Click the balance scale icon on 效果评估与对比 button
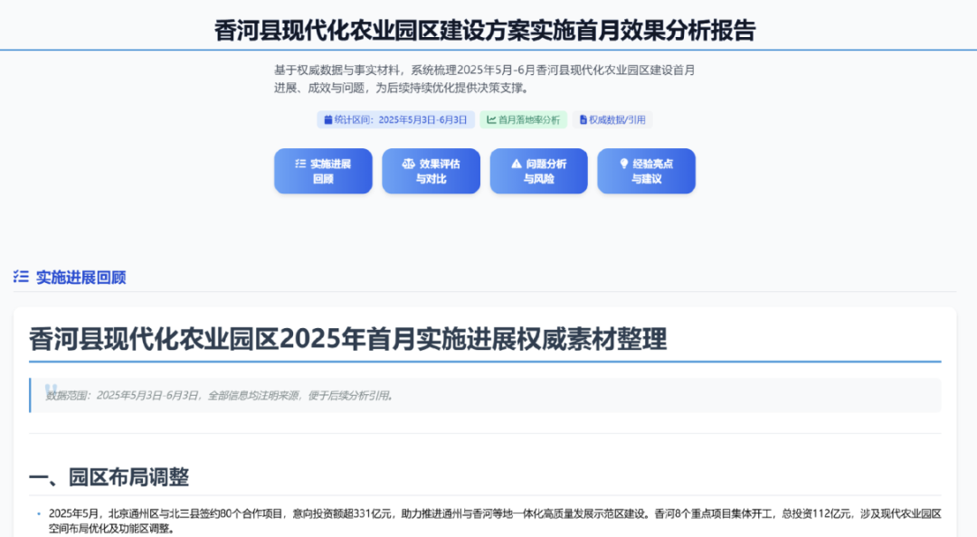 407,164
